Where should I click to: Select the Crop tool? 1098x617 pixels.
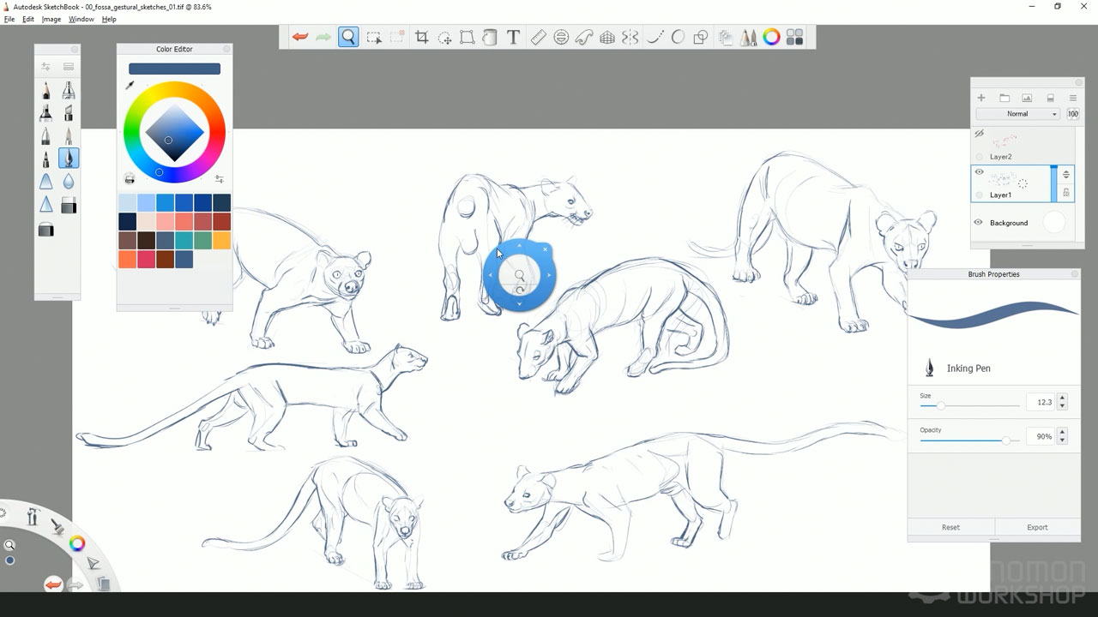coord(421,37)
